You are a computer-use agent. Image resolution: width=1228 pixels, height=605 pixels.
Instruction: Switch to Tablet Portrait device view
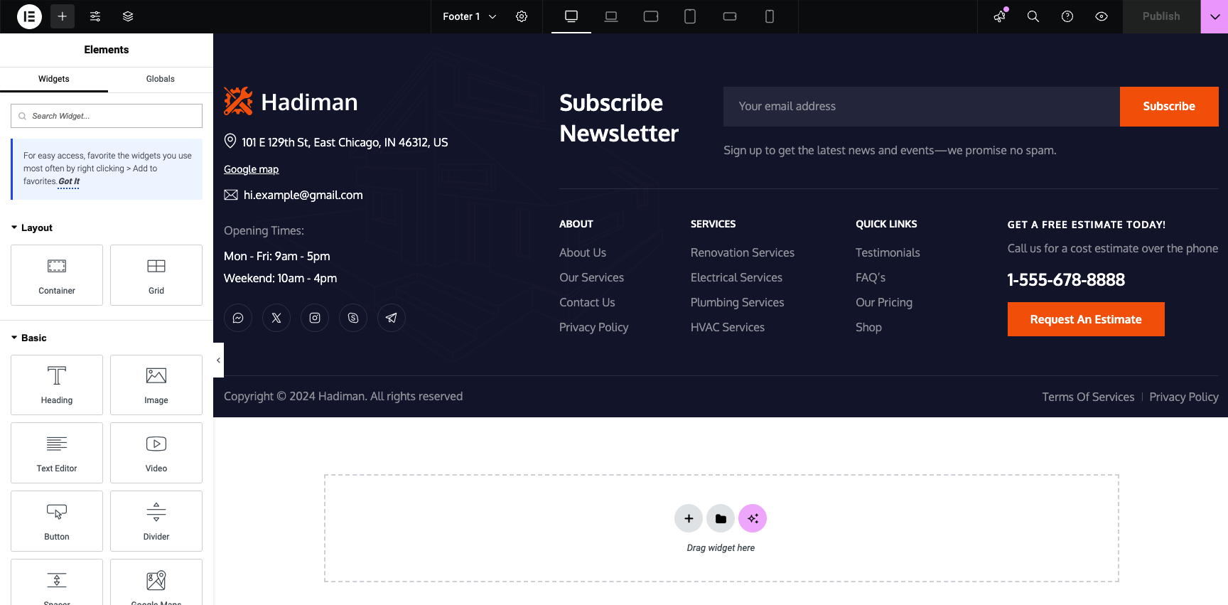(x=690, y=16)
